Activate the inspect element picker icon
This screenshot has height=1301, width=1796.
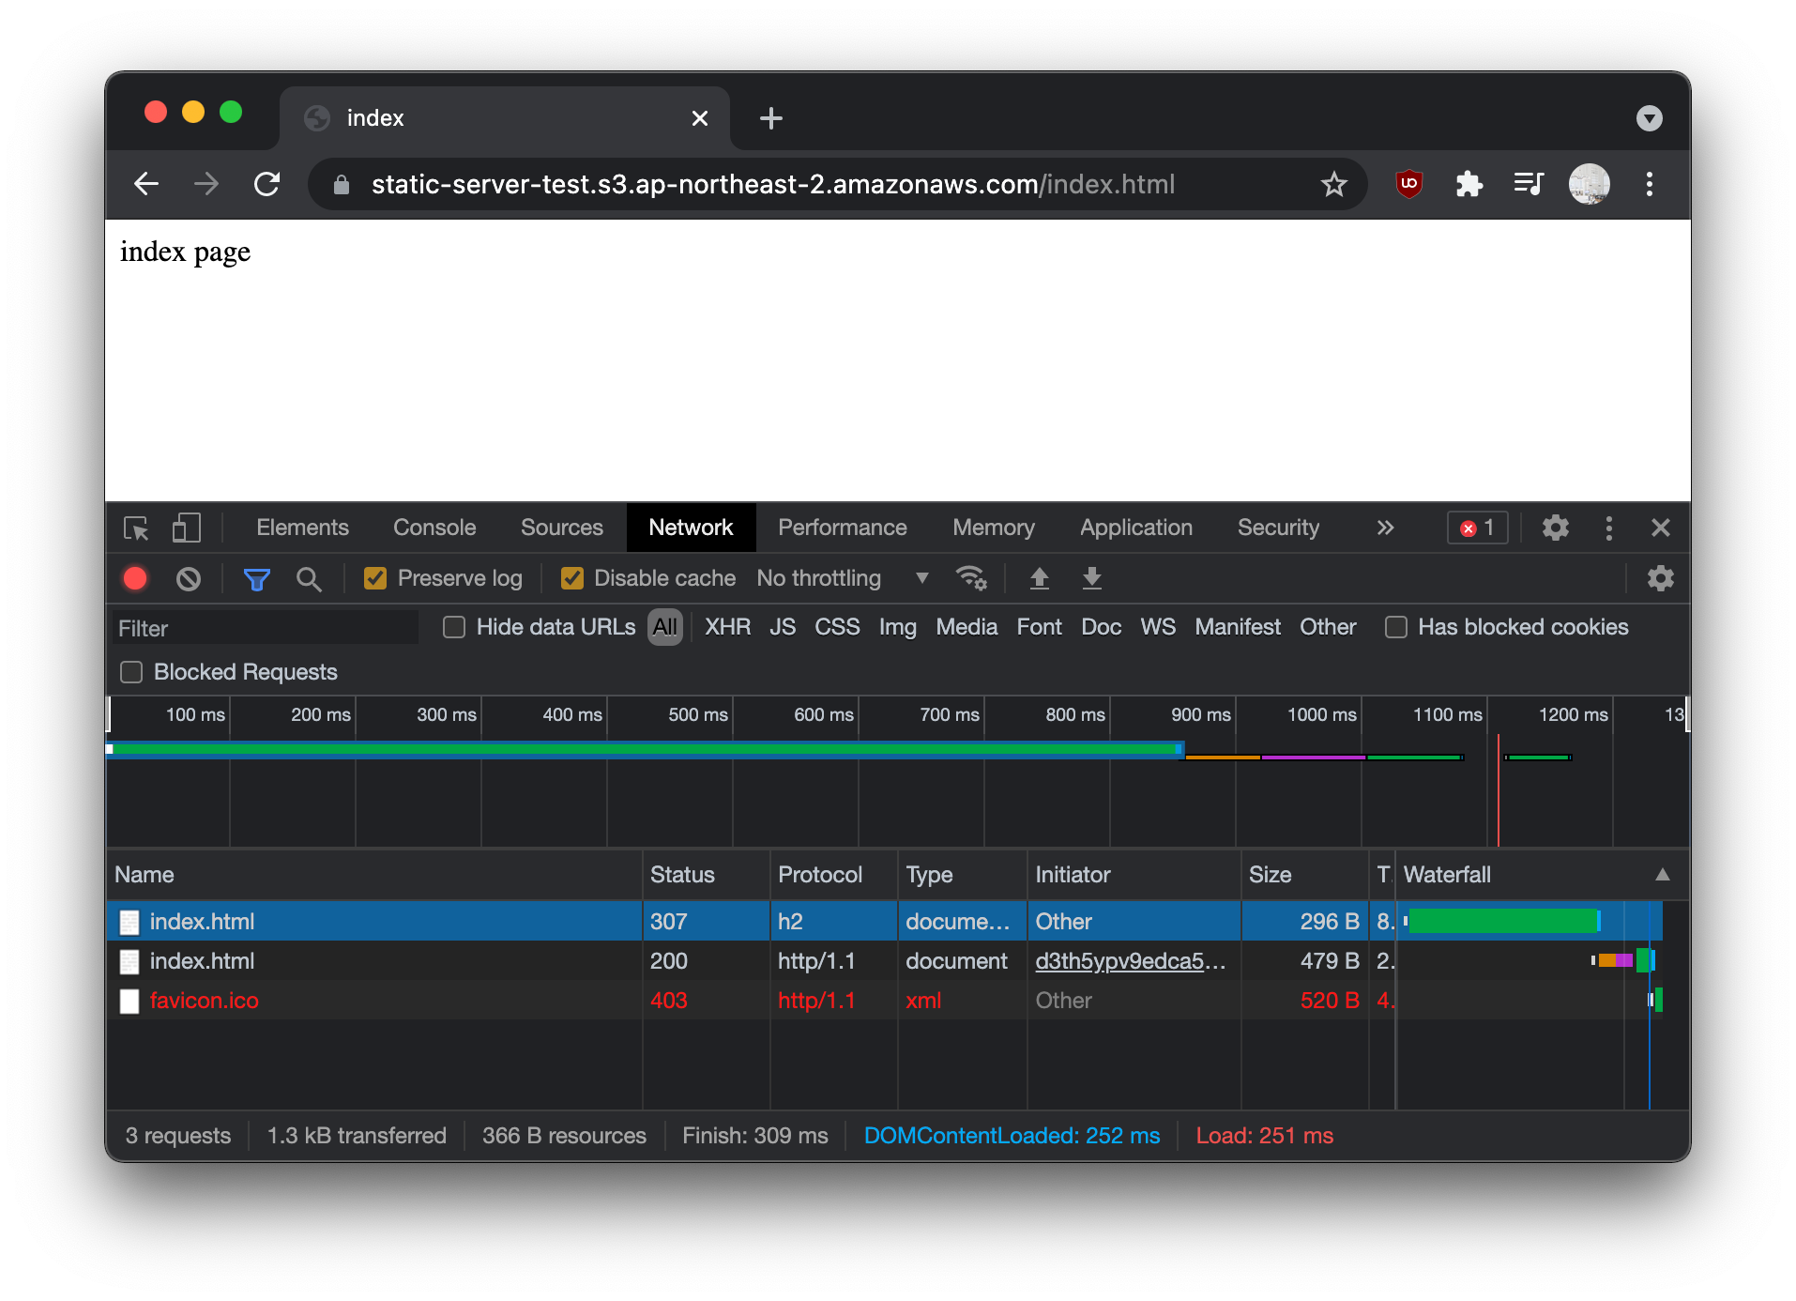point(137,528)
